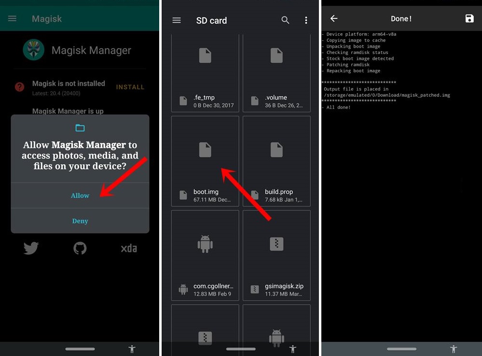Tap the folder icon in permission dialog

tap(80, 128)
